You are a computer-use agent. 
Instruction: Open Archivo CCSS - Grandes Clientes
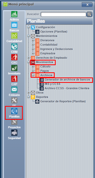[67, 88]
